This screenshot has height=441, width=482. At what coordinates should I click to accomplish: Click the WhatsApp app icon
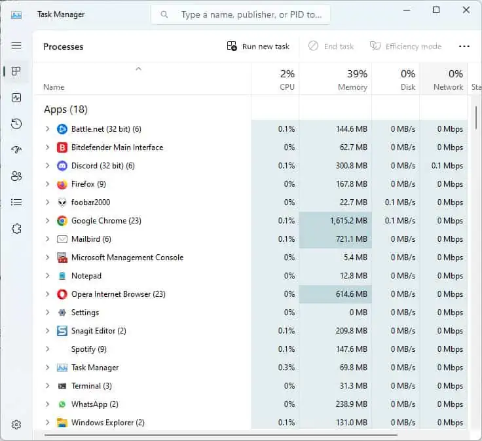pyautogui.click(x=62, y=404)
